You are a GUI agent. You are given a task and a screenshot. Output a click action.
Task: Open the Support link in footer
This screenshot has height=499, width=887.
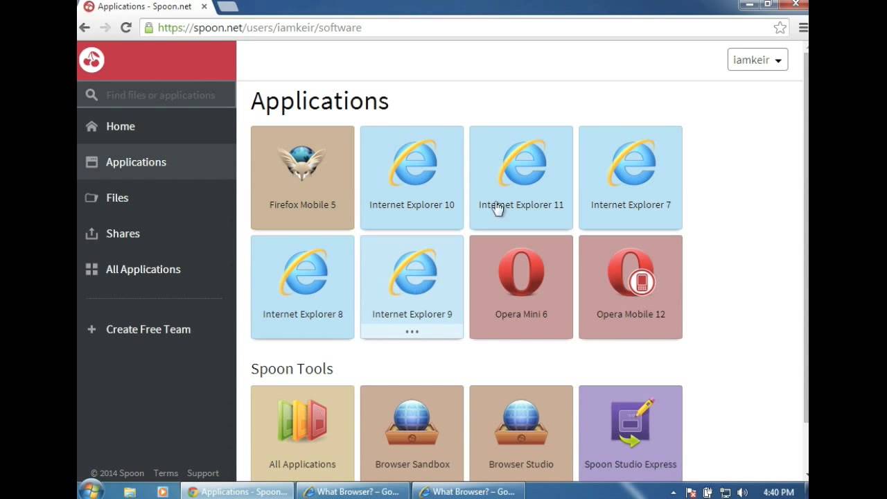203,473
